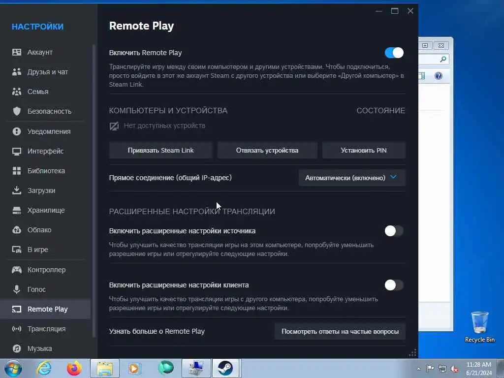Click the media player taskbar icon
Screen dimensions: 504x378
(x=134, y=368)
